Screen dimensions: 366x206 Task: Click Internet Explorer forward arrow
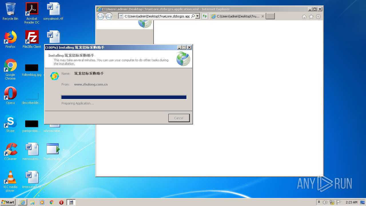click(109, 16)
